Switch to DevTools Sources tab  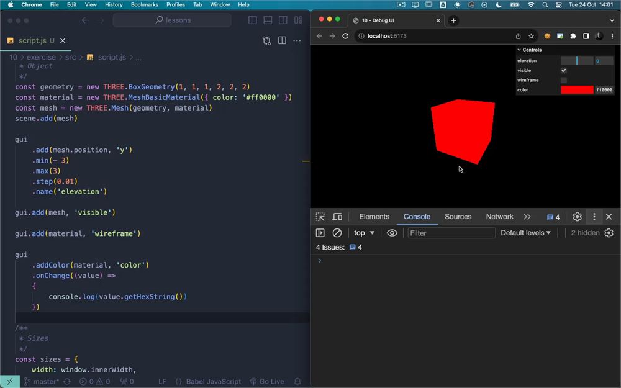point(458,217)
